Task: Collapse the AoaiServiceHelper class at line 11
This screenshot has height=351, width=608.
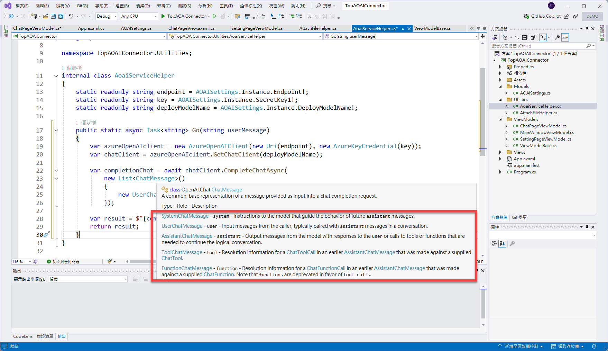Action: (56, 76)
